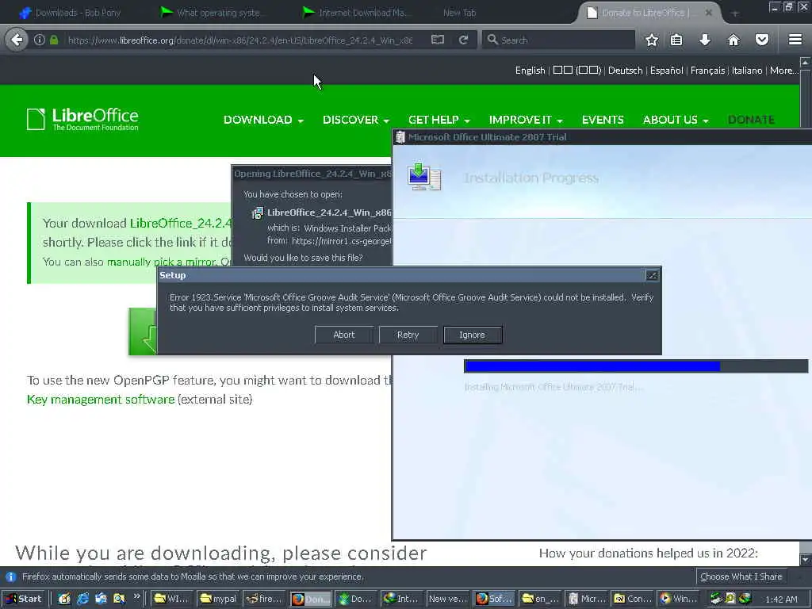
Task: Reload the LibreOffice page
Action: pos(463,40)
